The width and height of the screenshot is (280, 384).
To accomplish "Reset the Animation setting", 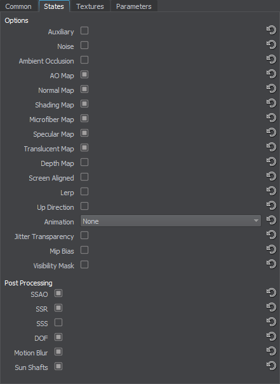I will 271,221.
